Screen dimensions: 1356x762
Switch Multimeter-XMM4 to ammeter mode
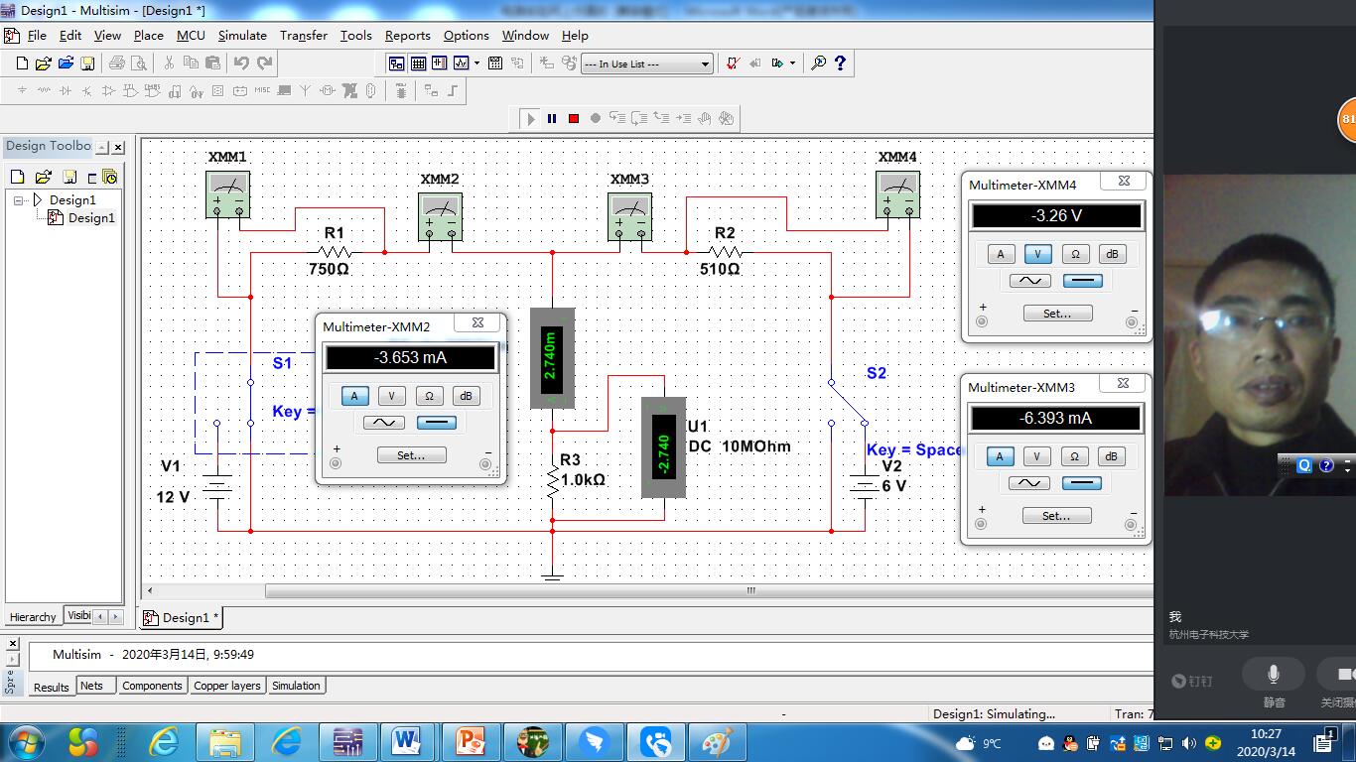(1001, 254)
